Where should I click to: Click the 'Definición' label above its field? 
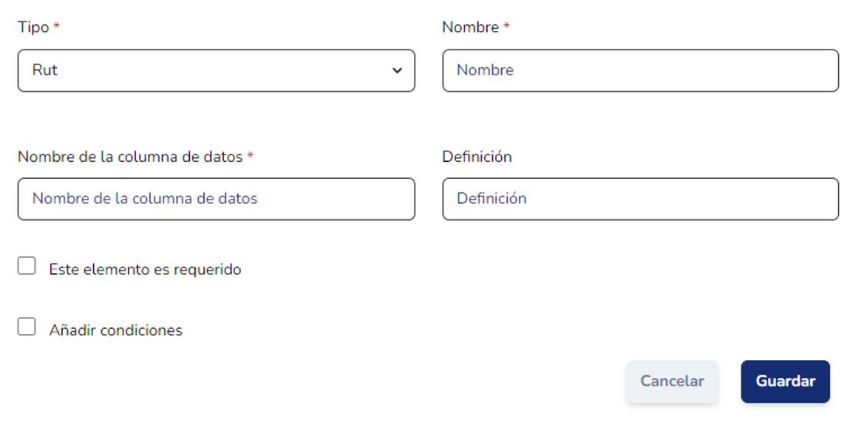coord(477,157)
